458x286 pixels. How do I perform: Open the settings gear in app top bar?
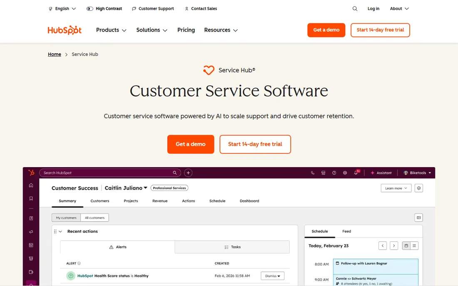345,173
